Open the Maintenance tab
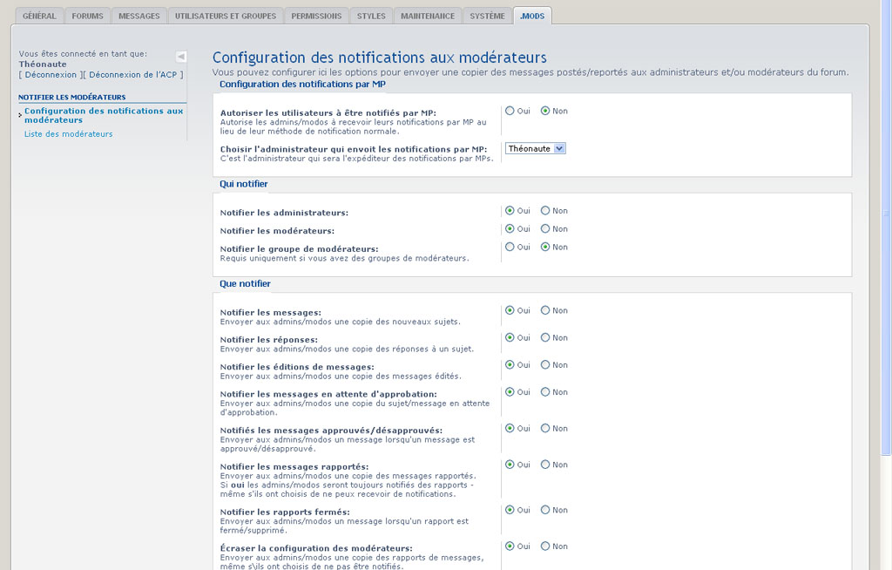The image size is (892, 570). [x=428, y=16]
